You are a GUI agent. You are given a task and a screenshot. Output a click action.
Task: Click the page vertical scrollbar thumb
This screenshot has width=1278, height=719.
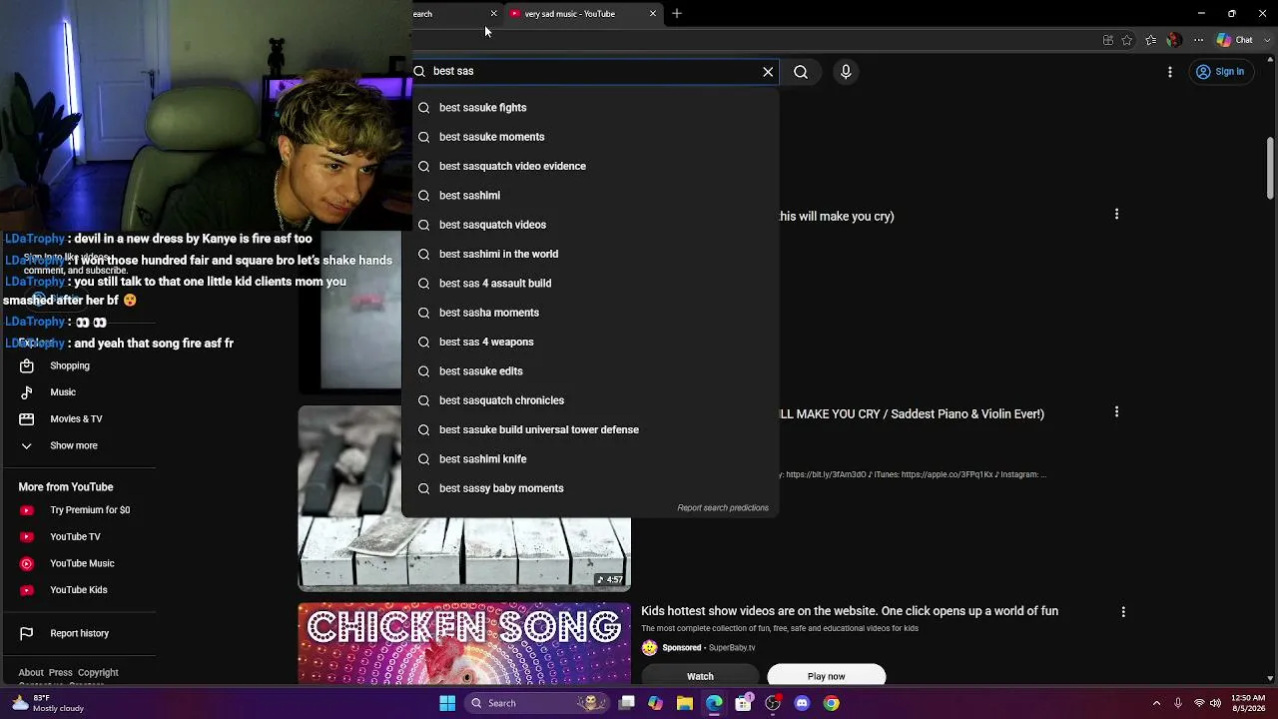click(x=1270, y=168)
